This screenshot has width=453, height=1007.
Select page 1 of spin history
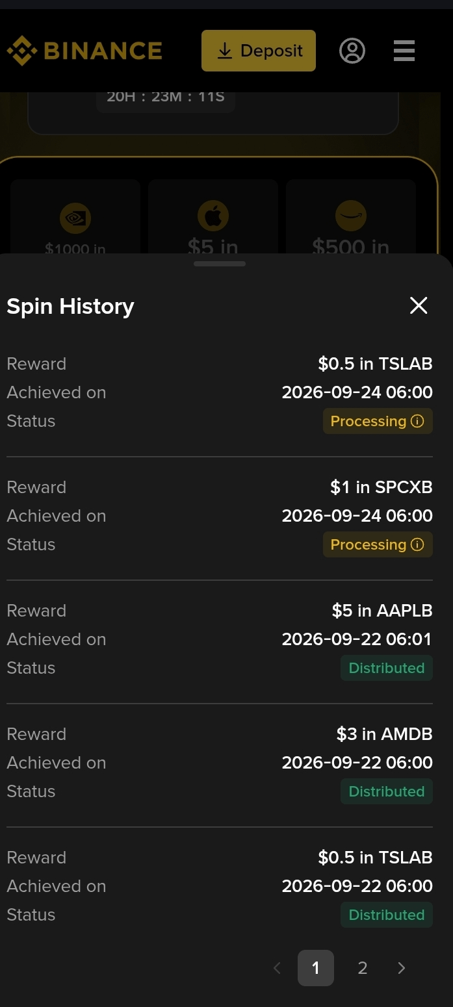316,968
